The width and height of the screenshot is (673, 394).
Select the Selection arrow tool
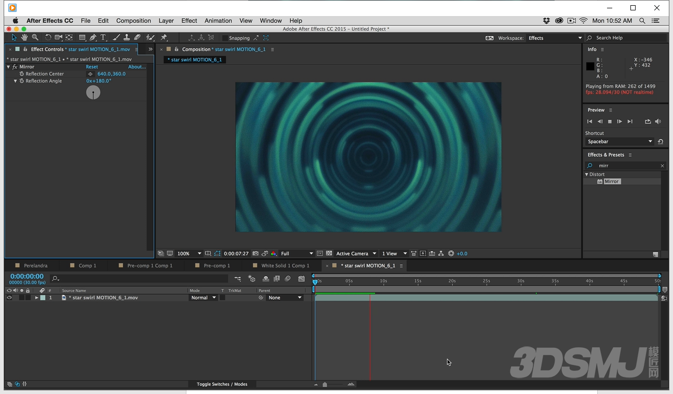click(14, 37)
